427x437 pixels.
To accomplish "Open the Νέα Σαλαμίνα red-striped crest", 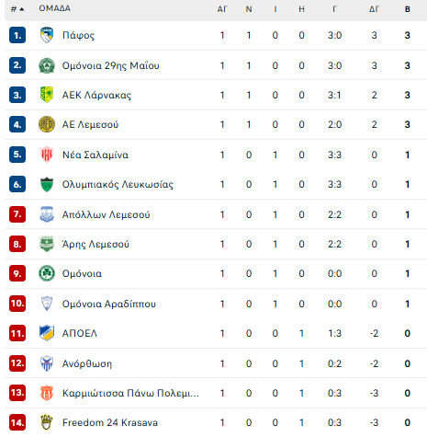I will point(47,155).
